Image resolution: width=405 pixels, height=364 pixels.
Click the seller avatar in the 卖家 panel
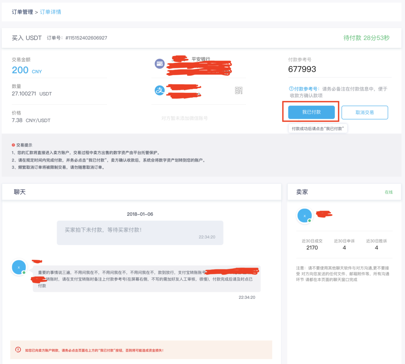click(x=305, y=215)
